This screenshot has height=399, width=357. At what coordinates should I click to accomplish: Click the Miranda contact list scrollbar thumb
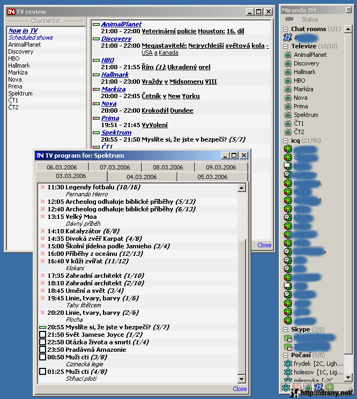[x=348, y=194]
